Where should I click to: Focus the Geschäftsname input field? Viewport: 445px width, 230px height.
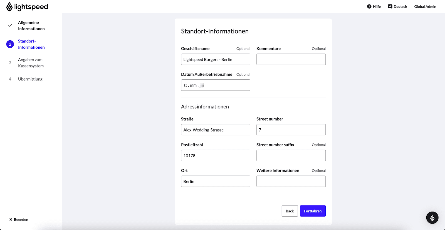(216, 59)
